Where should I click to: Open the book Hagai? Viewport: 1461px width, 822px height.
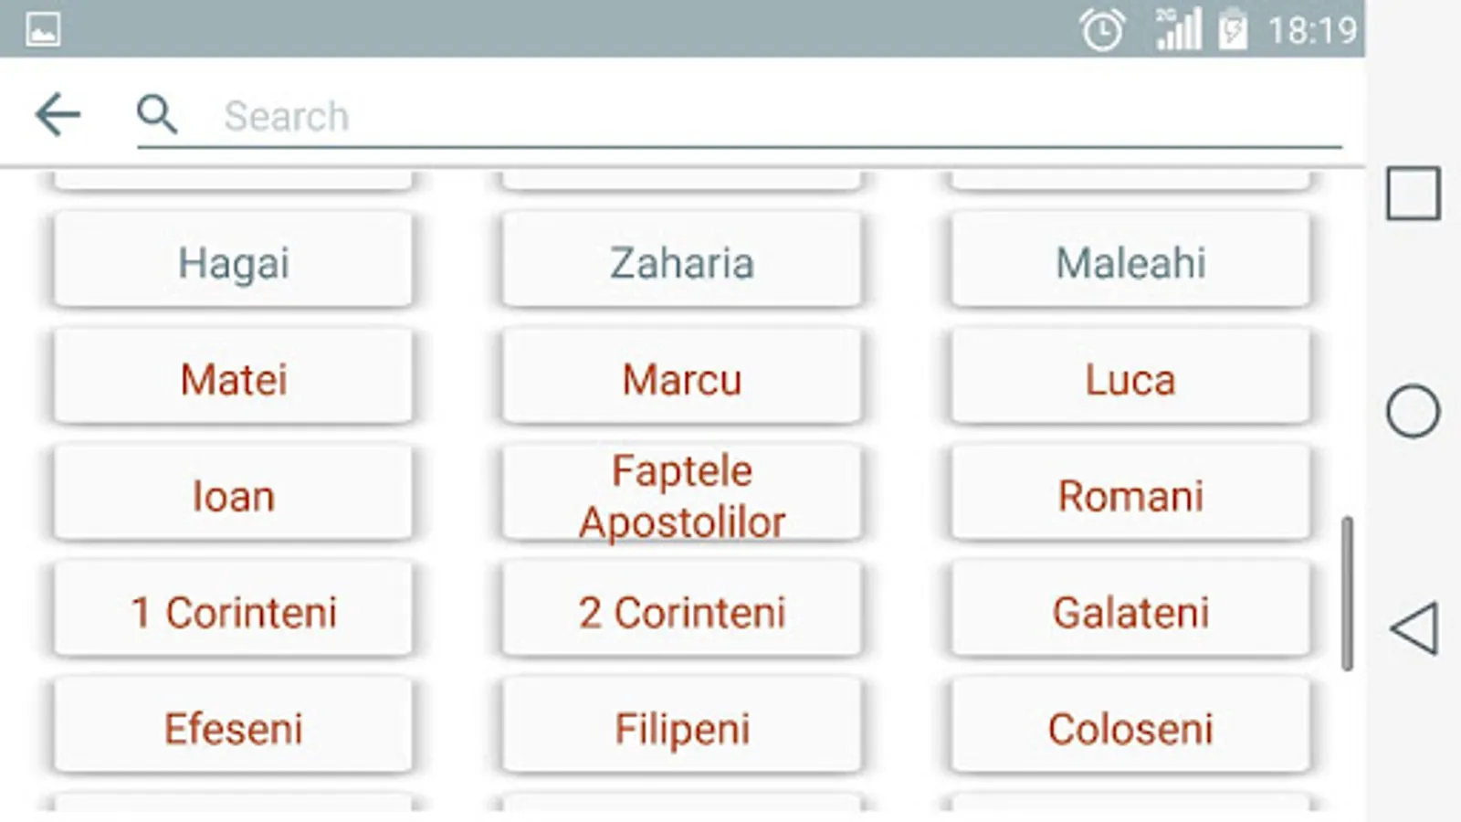(233, 262)
